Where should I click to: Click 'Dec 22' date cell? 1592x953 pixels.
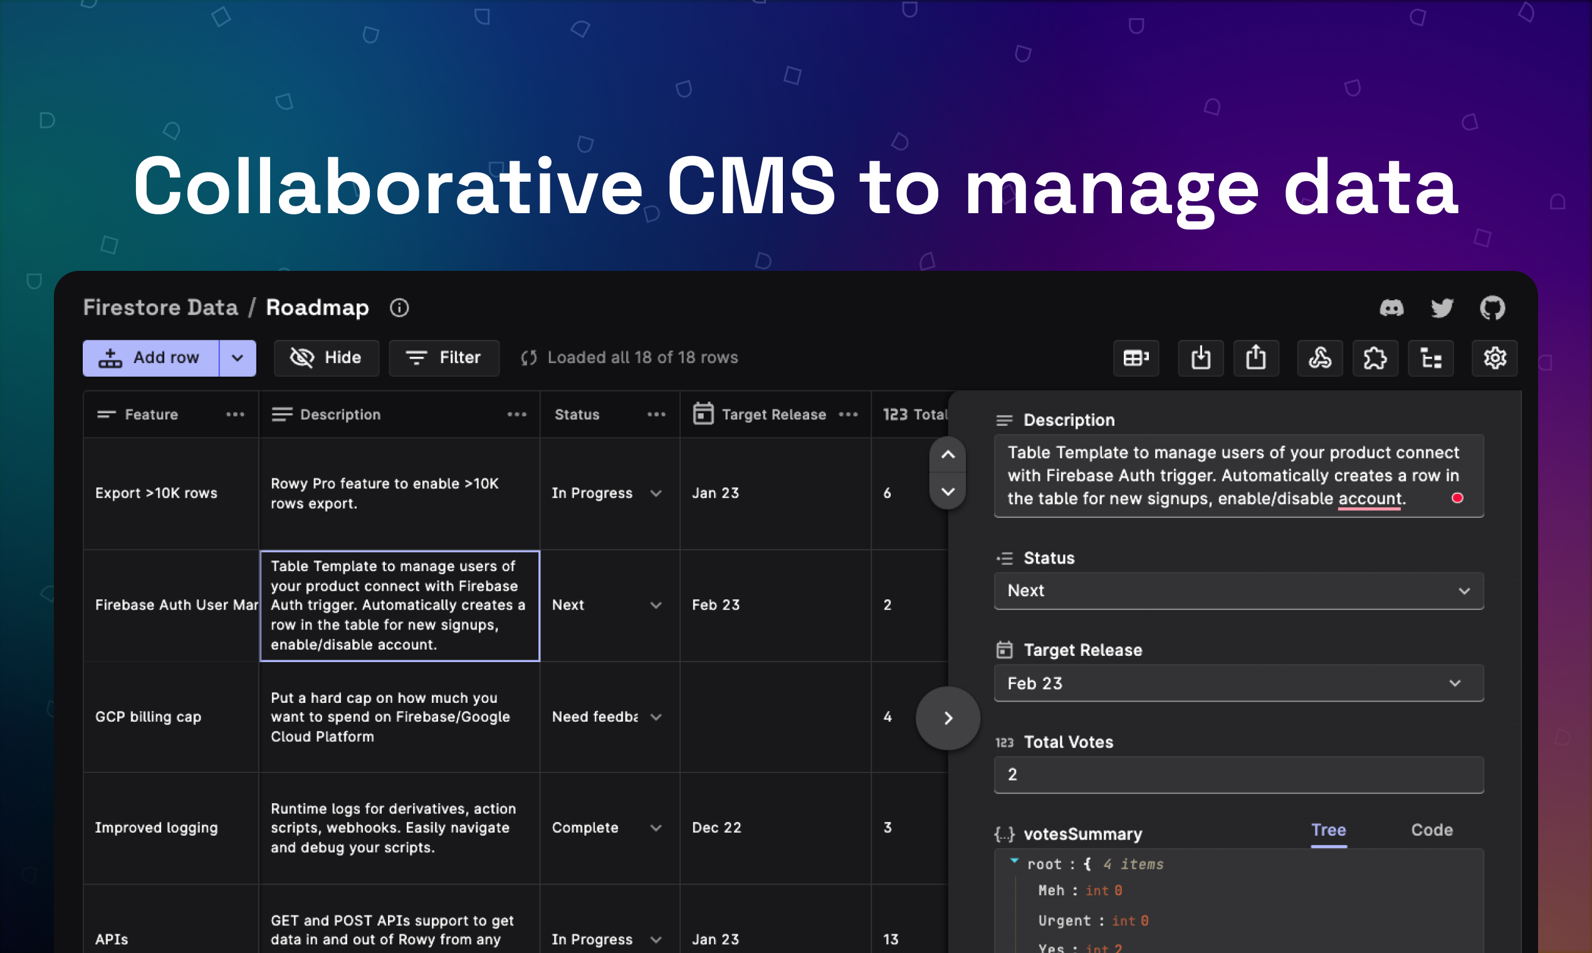775,828
